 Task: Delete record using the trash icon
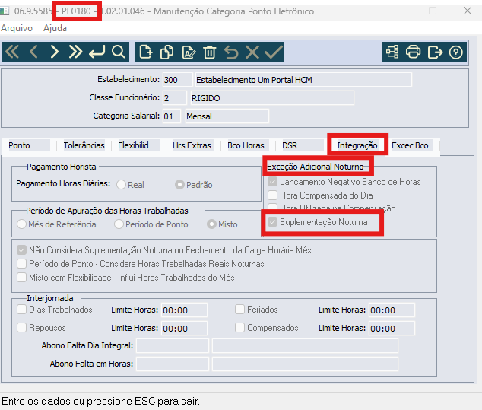point(210,52)
